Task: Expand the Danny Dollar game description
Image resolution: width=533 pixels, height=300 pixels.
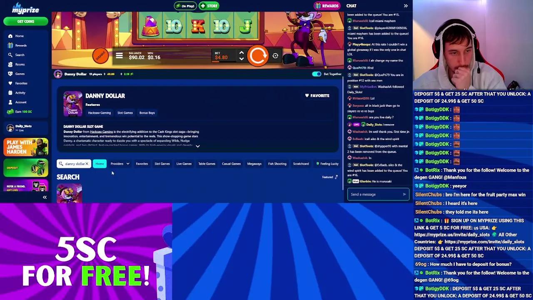Action: click(198, 146)
